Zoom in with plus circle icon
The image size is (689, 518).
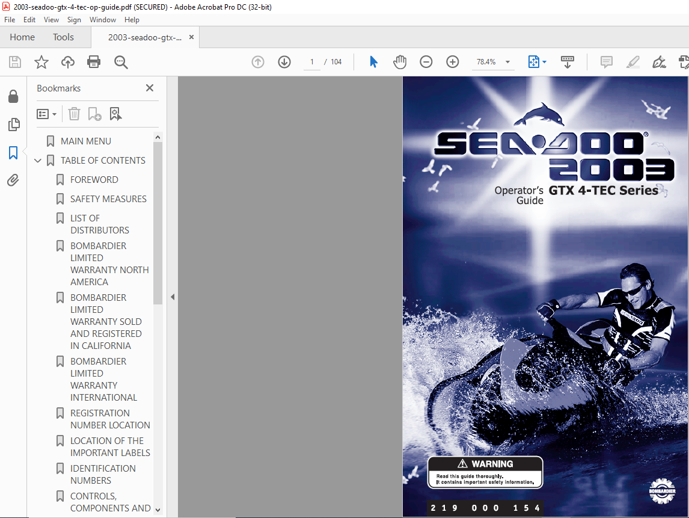(453, 62)
